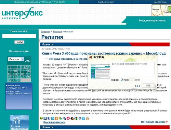This screenshot has height=130, width=171.
Task: Click the article date 20 марта 2012
Action: pos(56,49)
